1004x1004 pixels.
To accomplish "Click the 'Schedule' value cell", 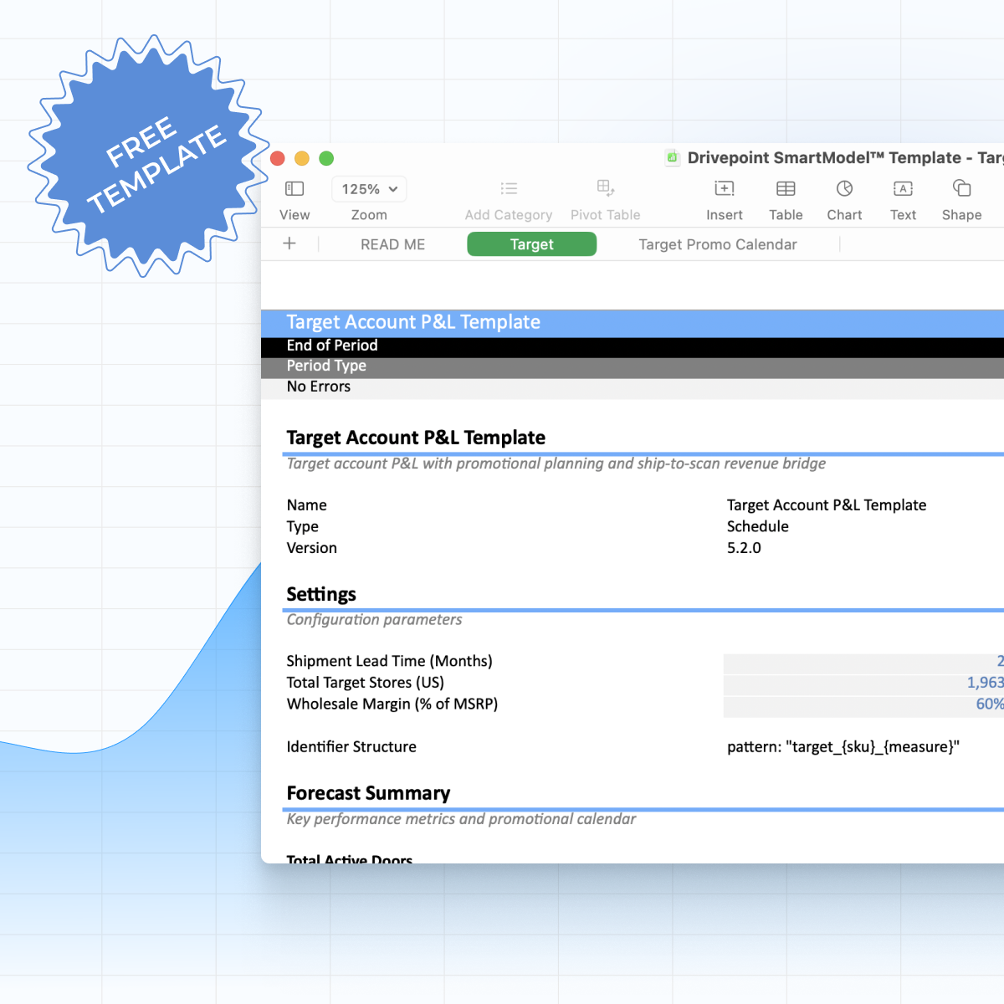I will pyautogui.click(x=758, y=526).
